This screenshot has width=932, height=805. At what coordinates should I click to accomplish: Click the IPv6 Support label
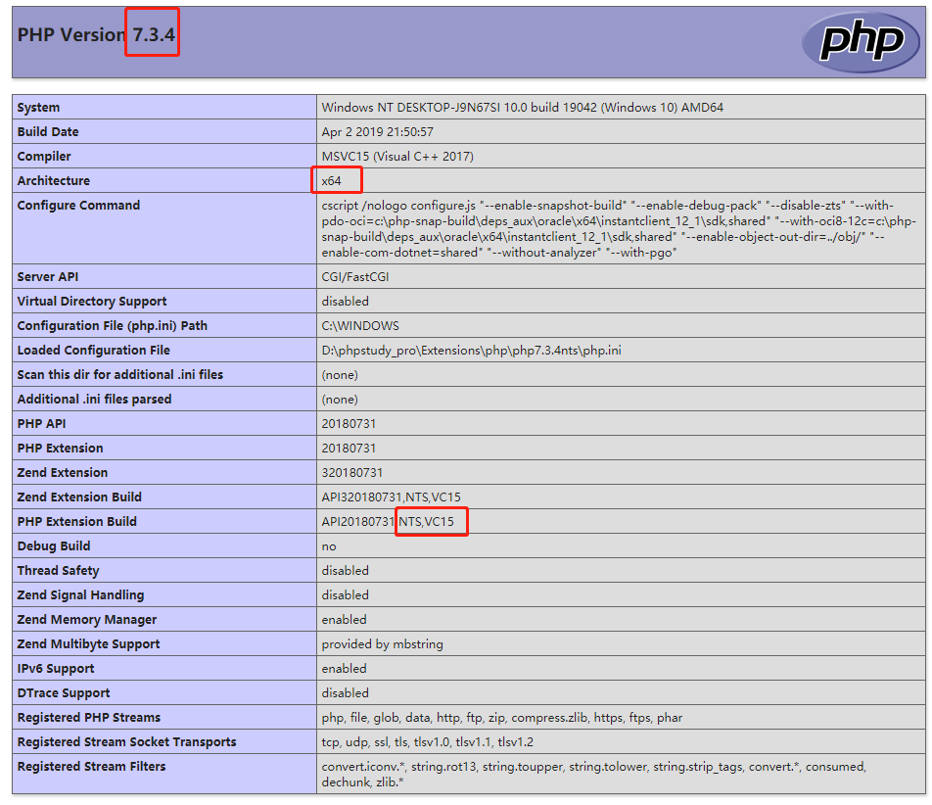[x=56, y=669]
